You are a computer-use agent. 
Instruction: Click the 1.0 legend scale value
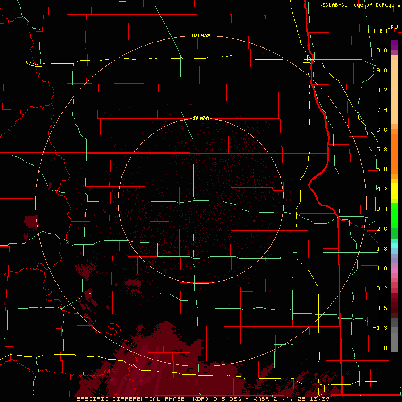[x=382, y=268]
